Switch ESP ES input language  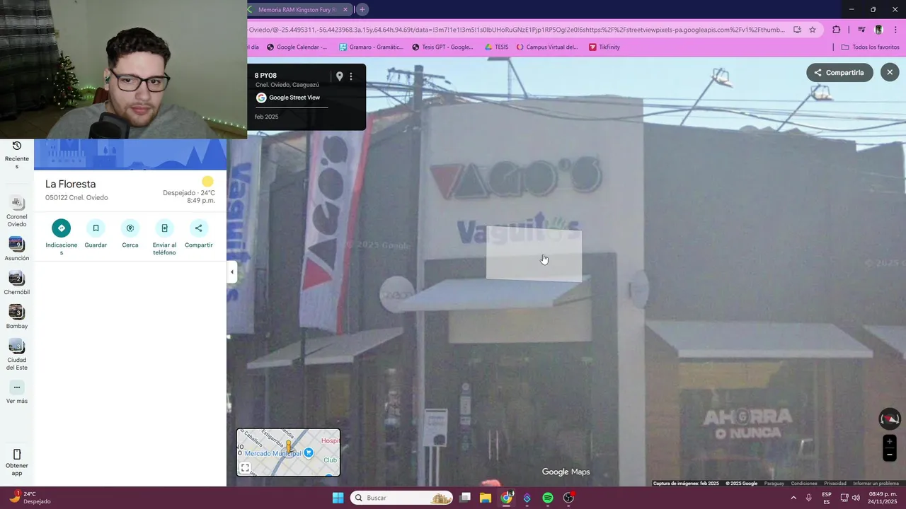(827, 498)
